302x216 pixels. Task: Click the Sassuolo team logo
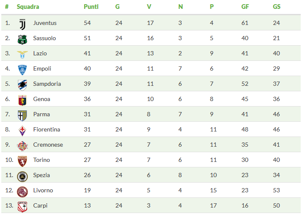click(22, 39)
